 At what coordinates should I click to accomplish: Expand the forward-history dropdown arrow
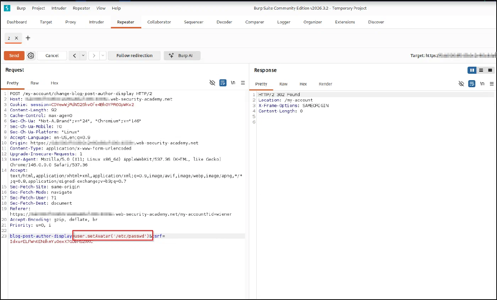pyautogui.click(x=103, y=56)
